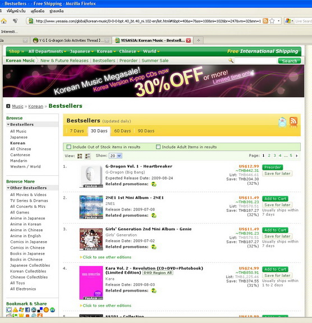Open the orange RSS feed icon in Bestsellers header

(x=293, y=121)
